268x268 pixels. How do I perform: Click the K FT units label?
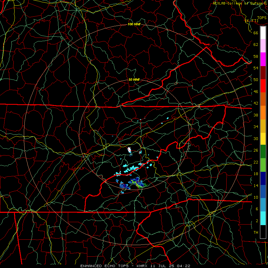[252, 21]
